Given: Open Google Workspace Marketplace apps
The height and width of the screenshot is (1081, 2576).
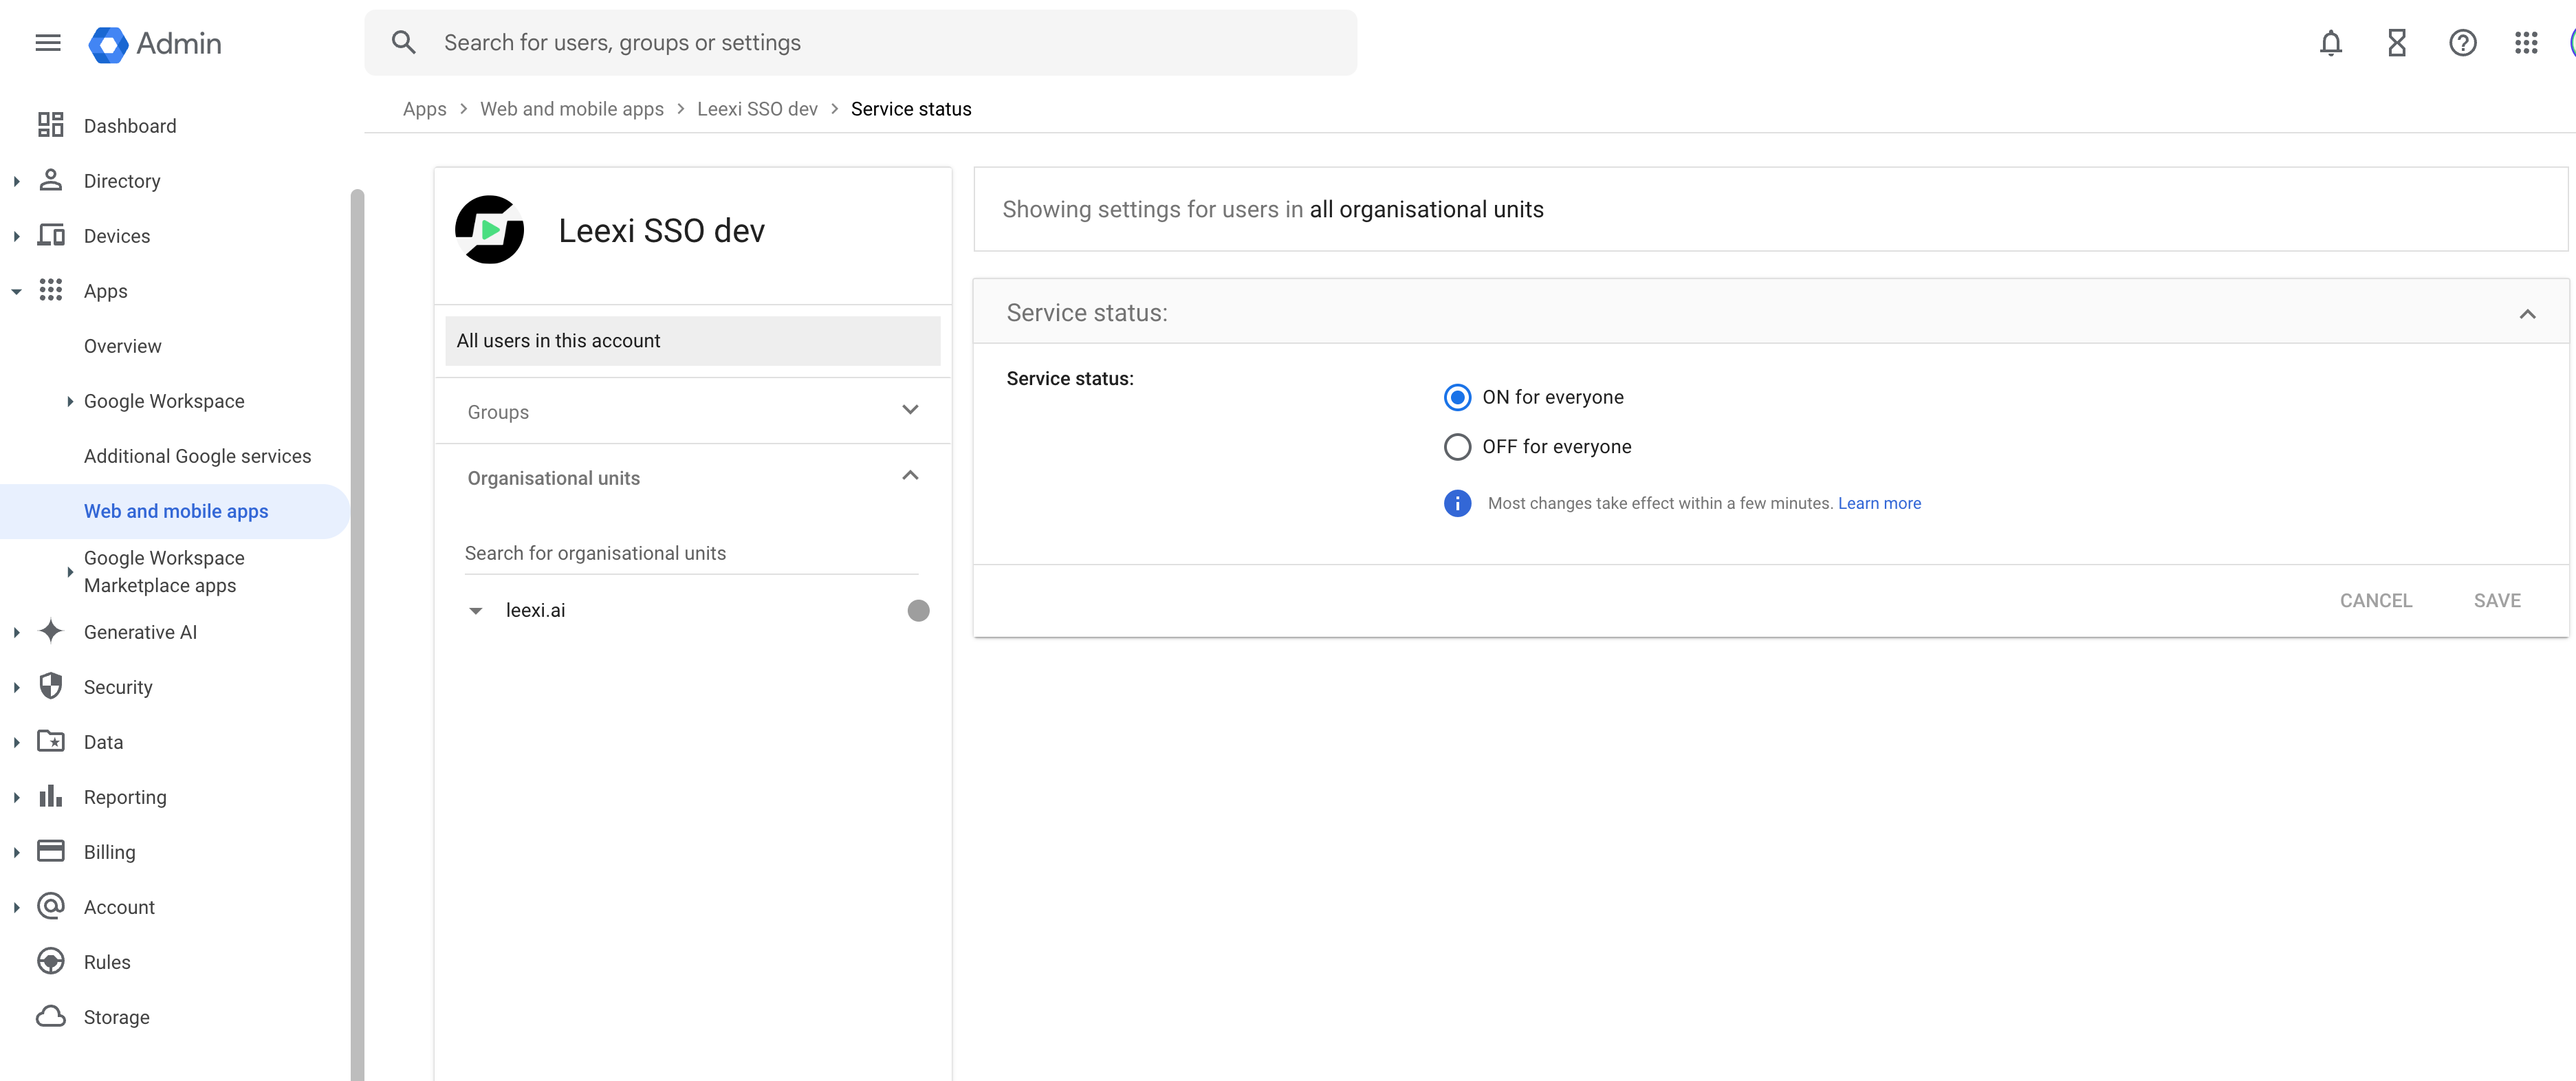Looking at the screenshot, I should tap(164, 572).
